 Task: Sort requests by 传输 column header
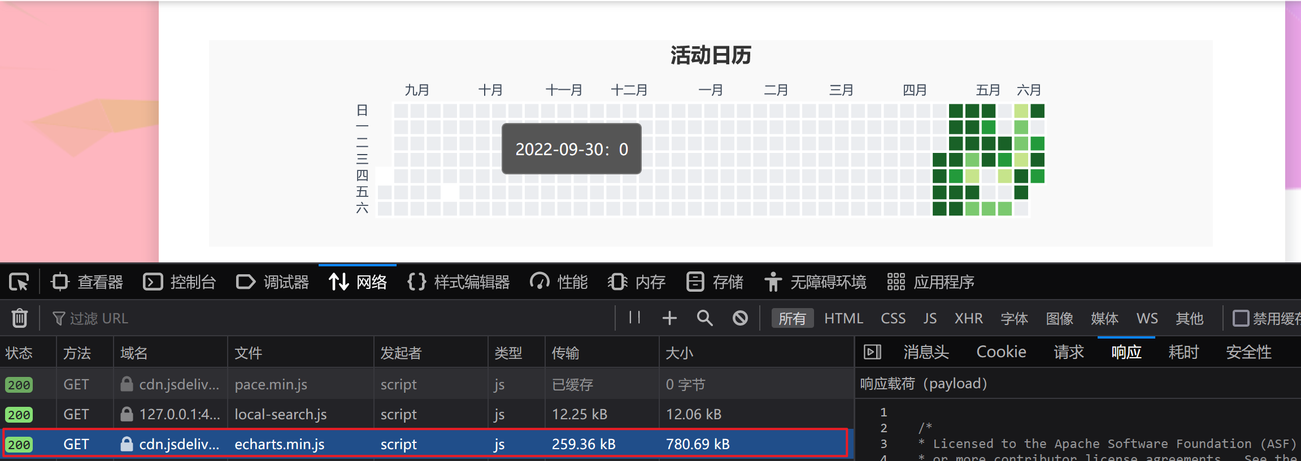pos(565,353)
